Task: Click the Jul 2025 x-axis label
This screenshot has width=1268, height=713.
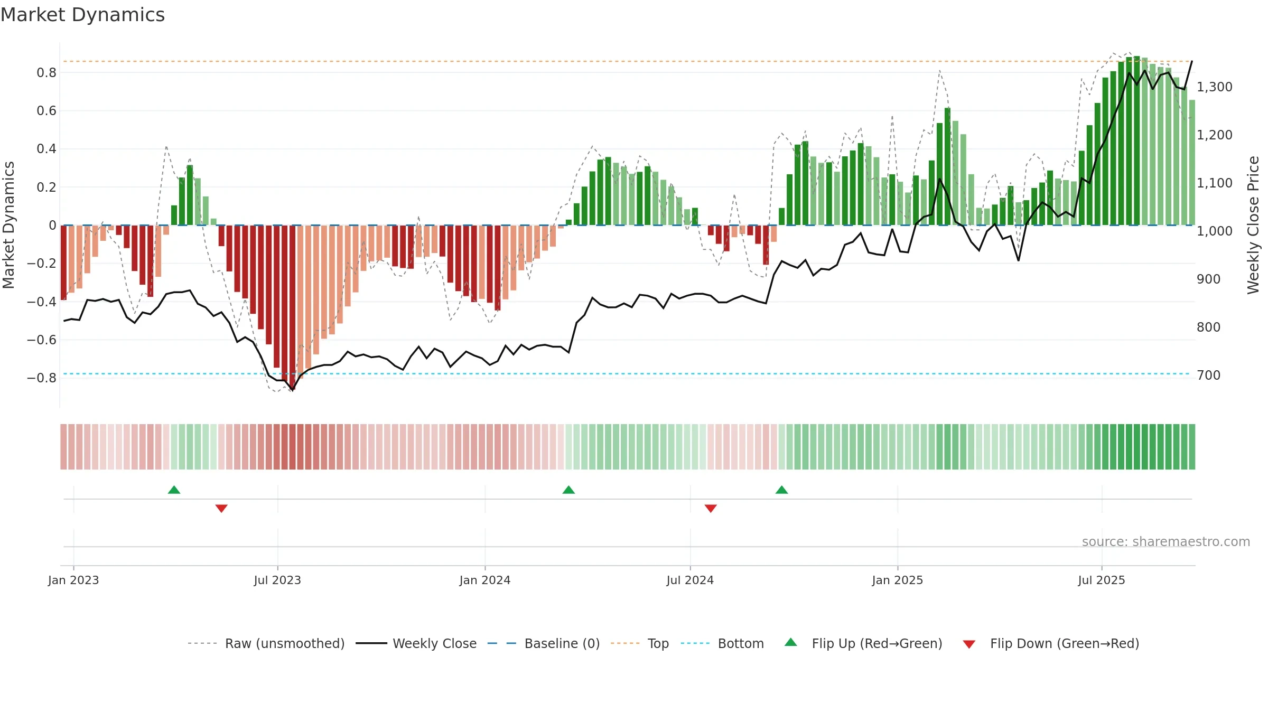Action: [x=1102, y=580]
